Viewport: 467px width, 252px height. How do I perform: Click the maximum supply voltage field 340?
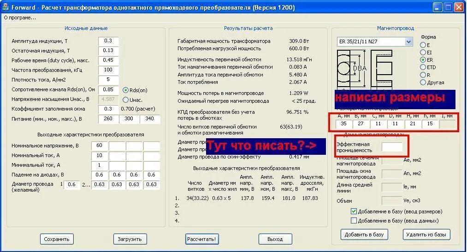(150, 119)
